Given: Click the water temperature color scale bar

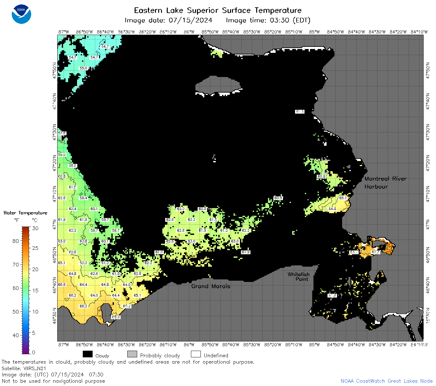Looking at the screenshot, I should [x=26, y=290].
